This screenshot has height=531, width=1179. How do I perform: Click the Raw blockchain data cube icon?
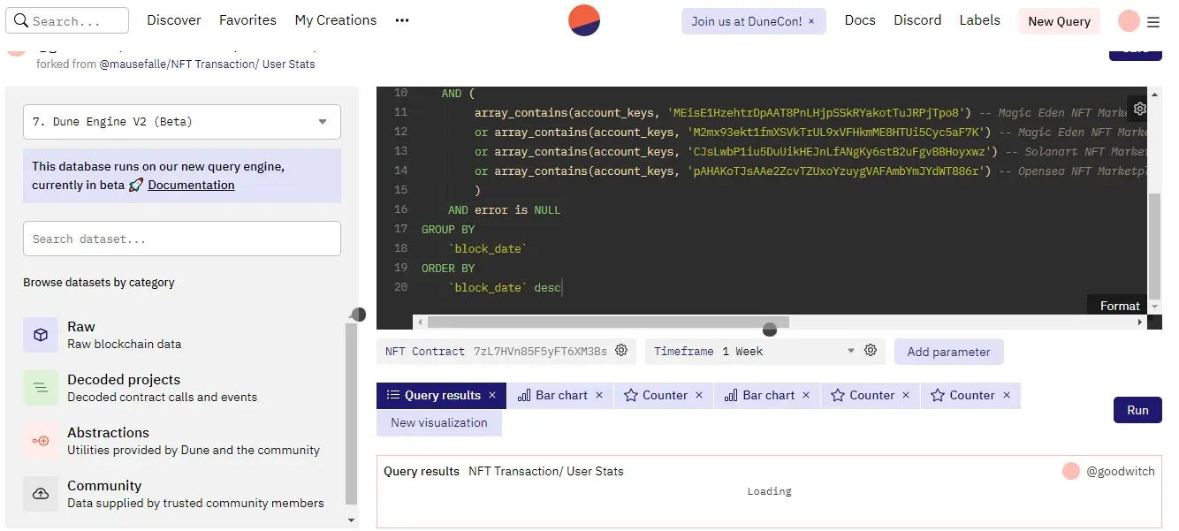click(41, 335)
